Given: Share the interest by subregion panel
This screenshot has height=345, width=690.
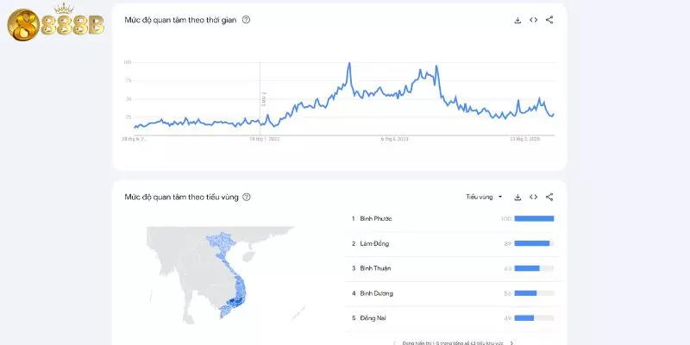Looking at the screenshot, I should [x=550, y=197].
